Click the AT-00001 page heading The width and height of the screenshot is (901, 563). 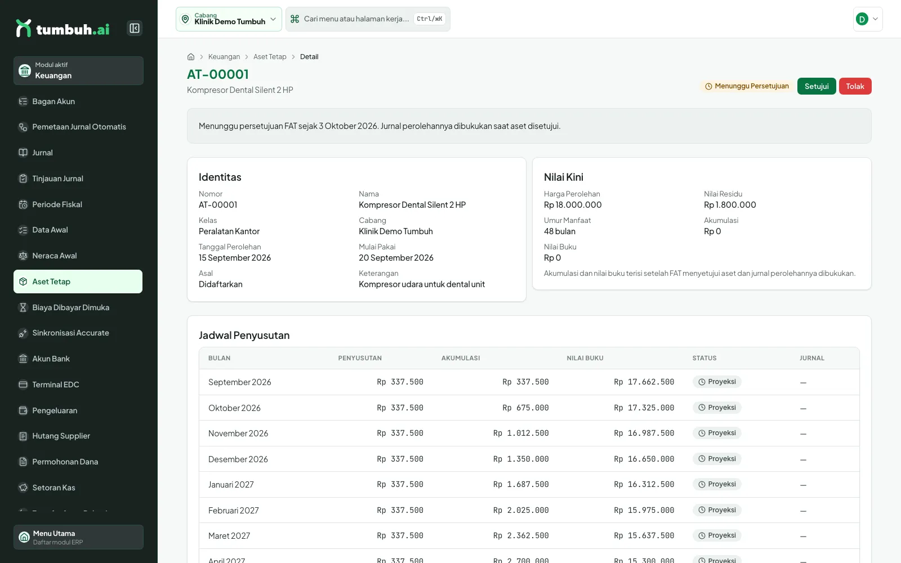(218, 74)
